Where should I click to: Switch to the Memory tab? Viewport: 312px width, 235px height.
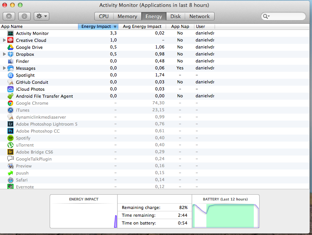127,16
